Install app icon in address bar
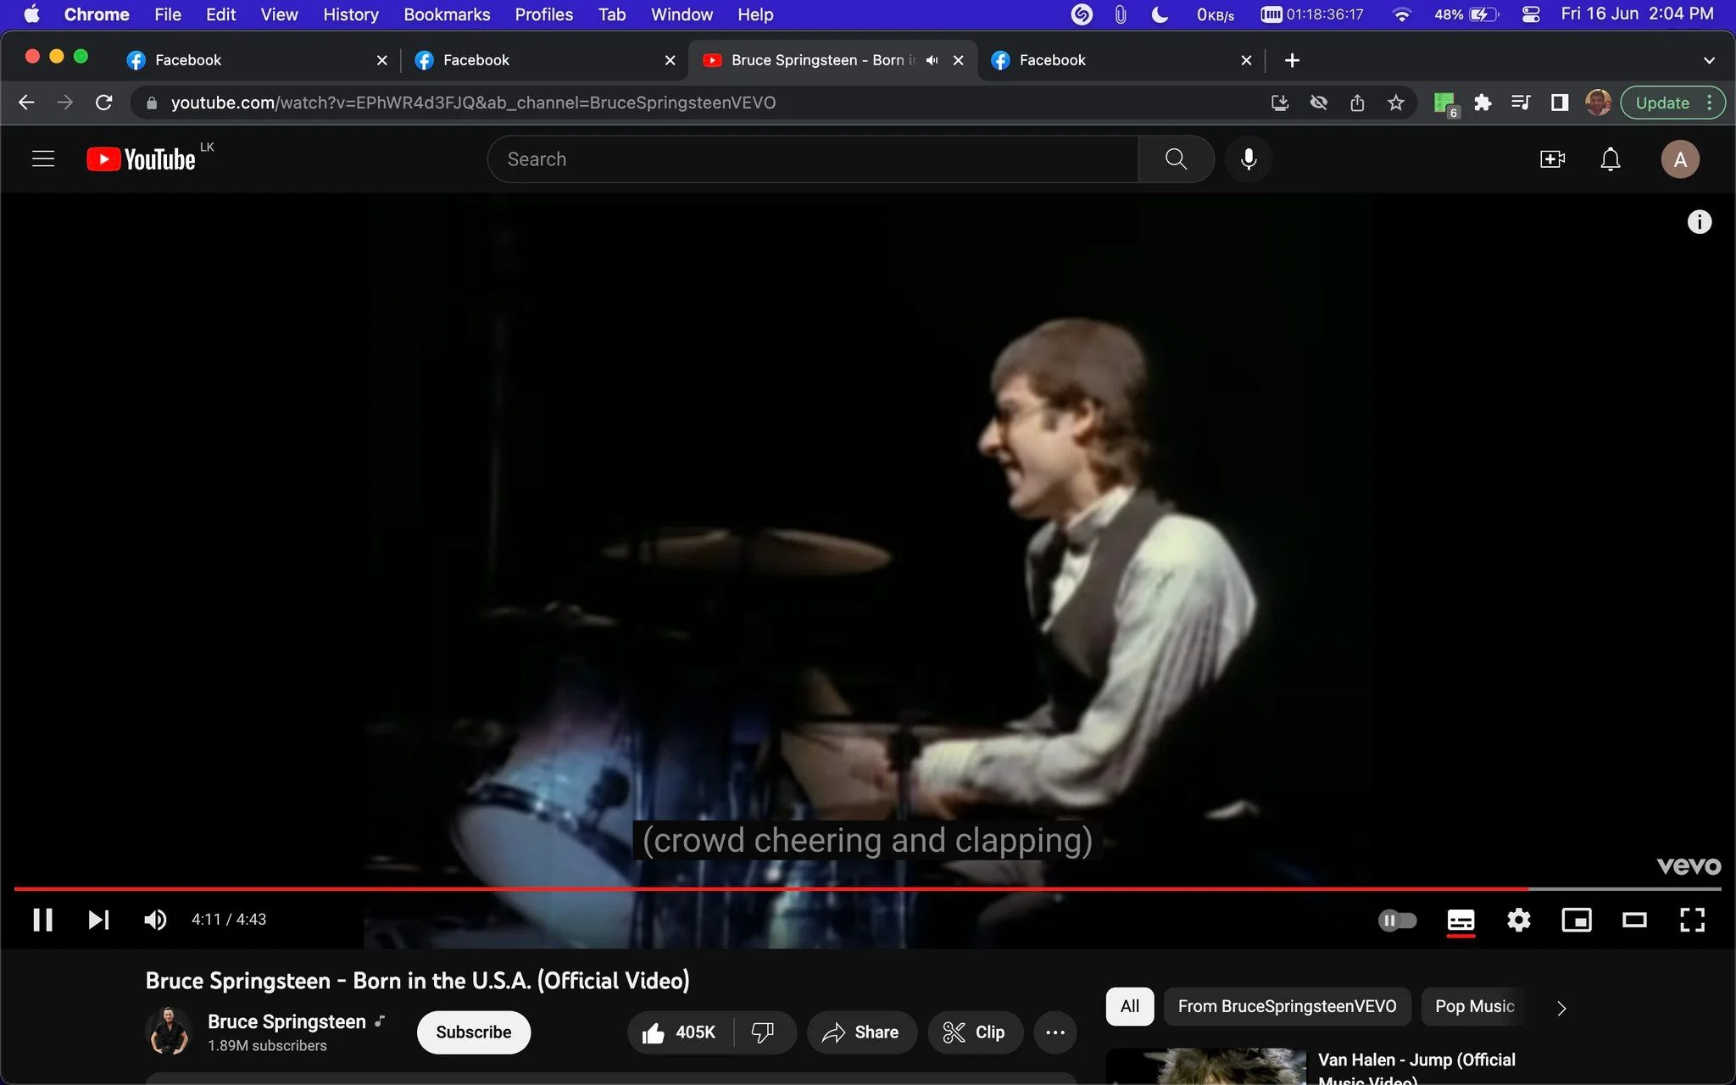1736x1085 pixels. click(x=1280, y=103)
